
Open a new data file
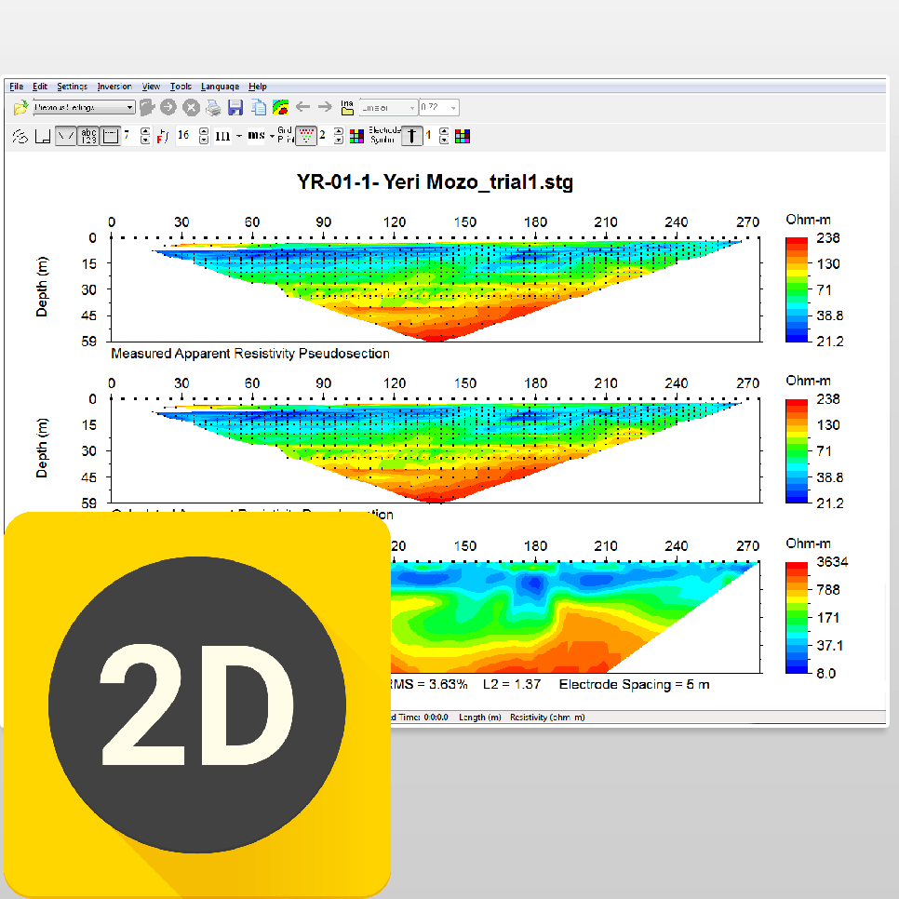pyautogui.click(x=20, y=107)
